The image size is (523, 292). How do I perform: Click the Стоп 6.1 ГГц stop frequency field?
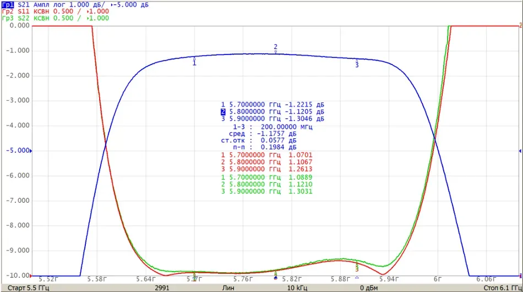pyautogui.click(x=503, y=288)
